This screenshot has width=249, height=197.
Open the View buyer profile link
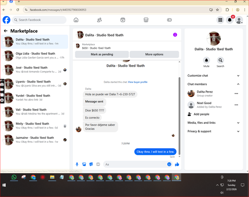[x=137, y=82]
